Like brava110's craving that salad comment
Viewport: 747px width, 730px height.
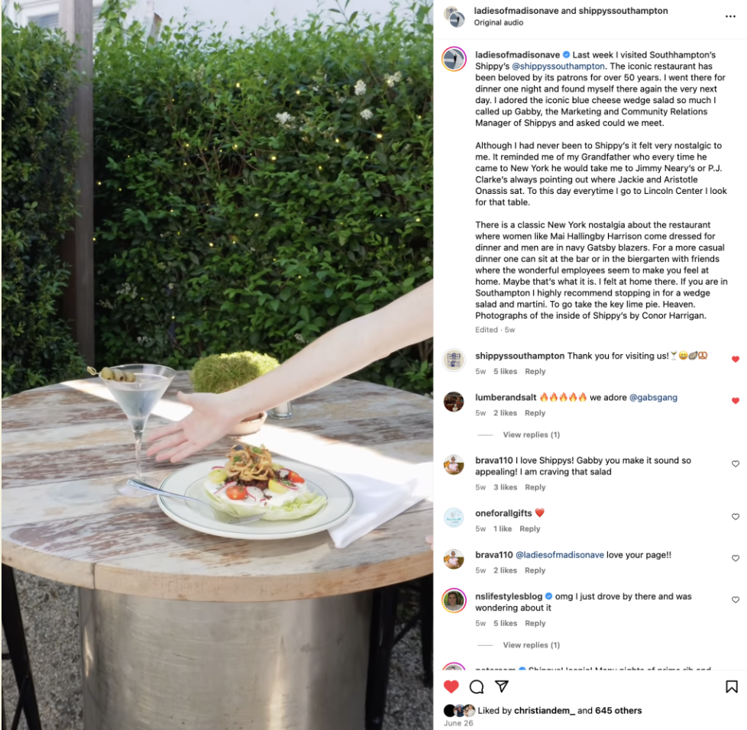pyautogui.click(x=735, y=464)
